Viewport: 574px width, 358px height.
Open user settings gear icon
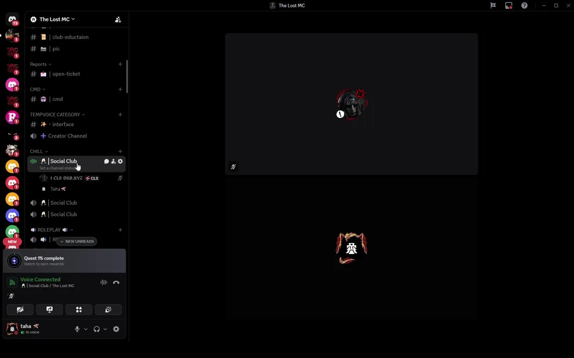[x=116, y=329]
